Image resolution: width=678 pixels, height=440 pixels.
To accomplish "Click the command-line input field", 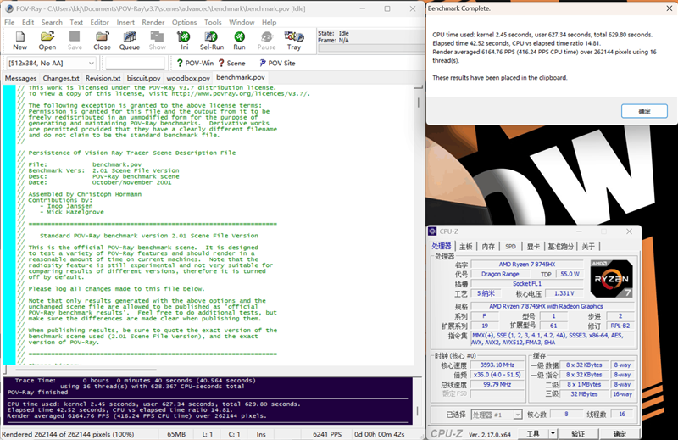I will [134, 63].
